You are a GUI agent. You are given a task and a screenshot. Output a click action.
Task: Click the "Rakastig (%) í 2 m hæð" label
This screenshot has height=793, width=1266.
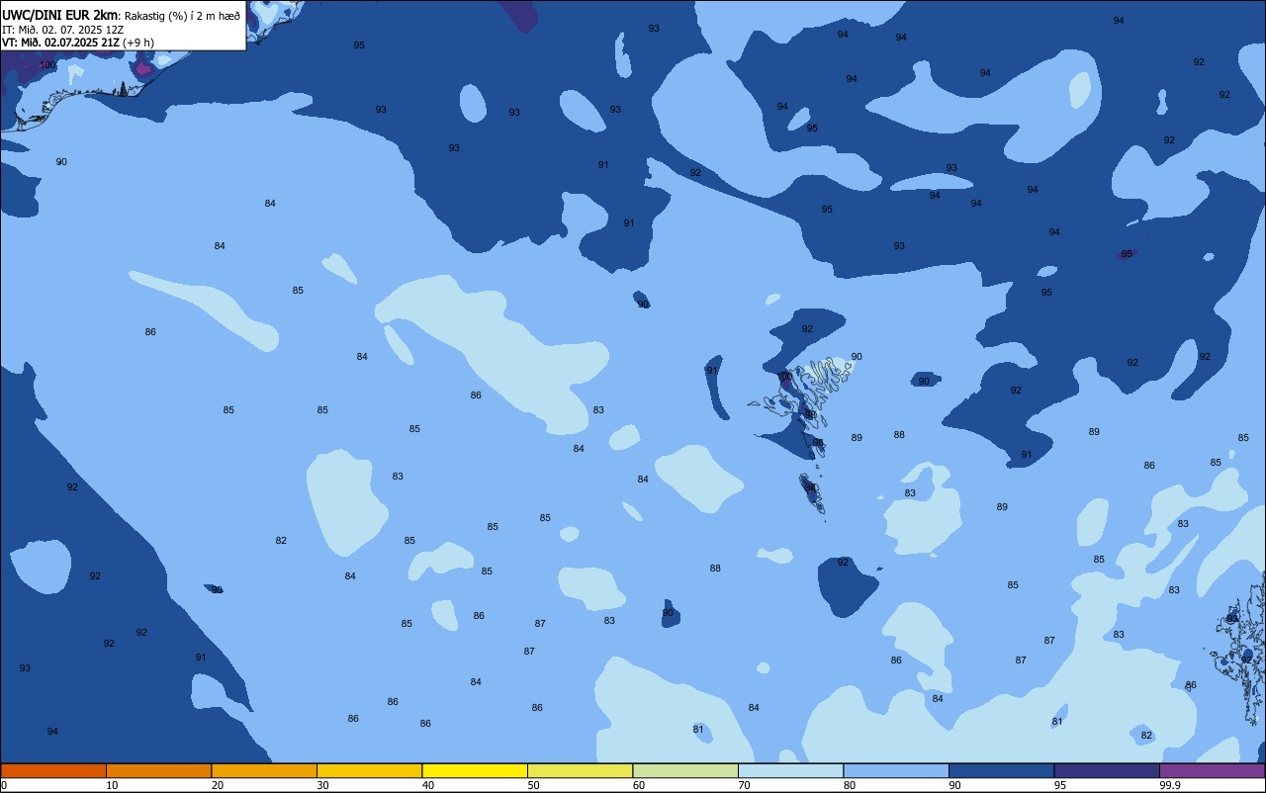click(182, 16)
